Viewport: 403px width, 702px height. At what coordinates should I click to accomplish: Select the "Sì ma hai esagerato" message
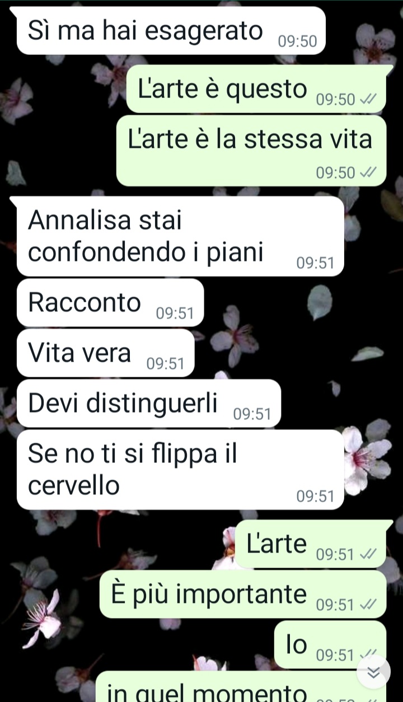pos(171,31)
